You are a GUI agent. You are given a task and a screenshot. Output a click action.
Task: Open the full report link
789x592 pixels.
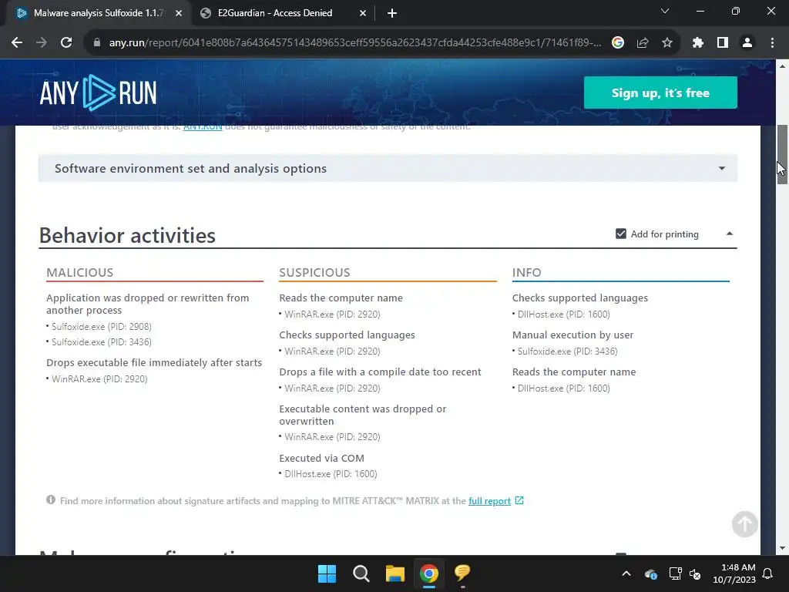point(489,501)
